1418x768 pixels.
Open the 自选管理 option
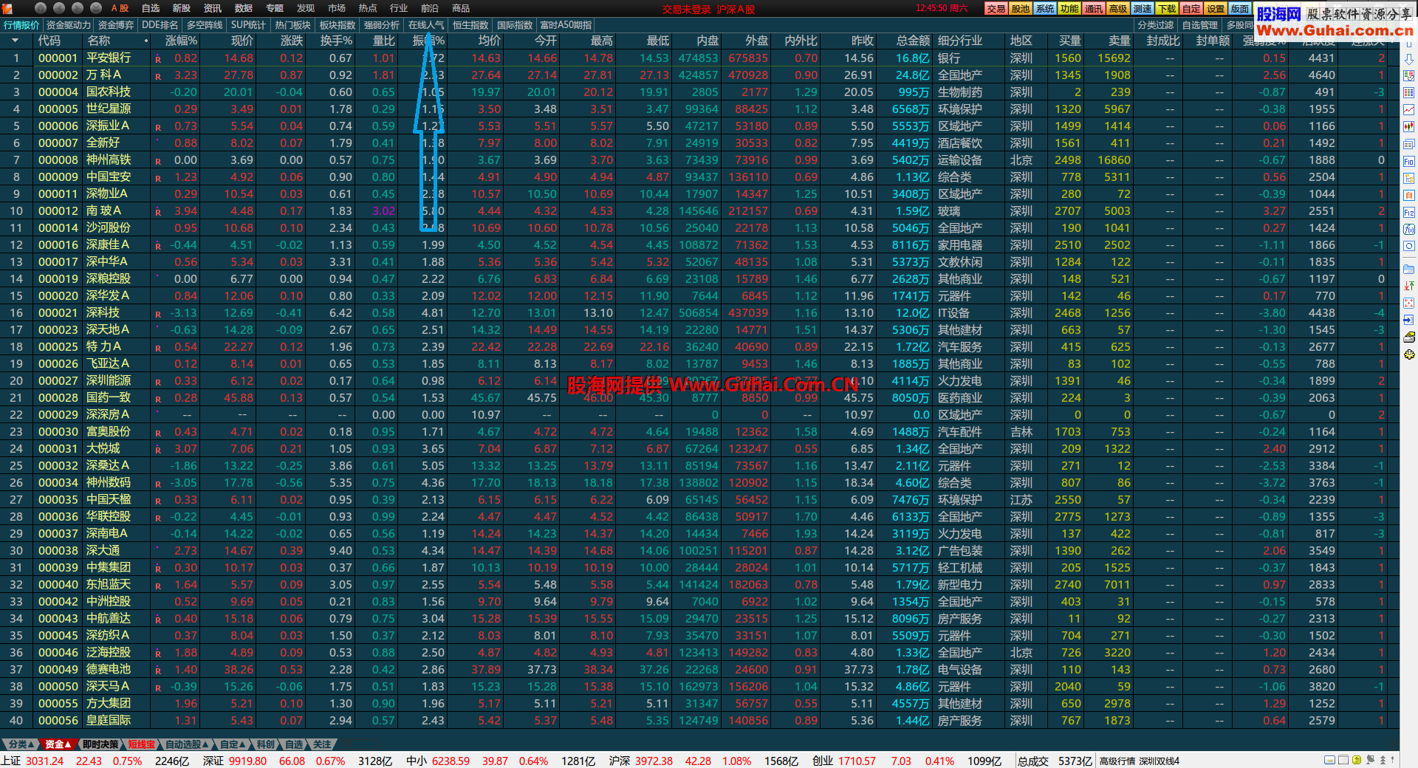(1200, 25)
